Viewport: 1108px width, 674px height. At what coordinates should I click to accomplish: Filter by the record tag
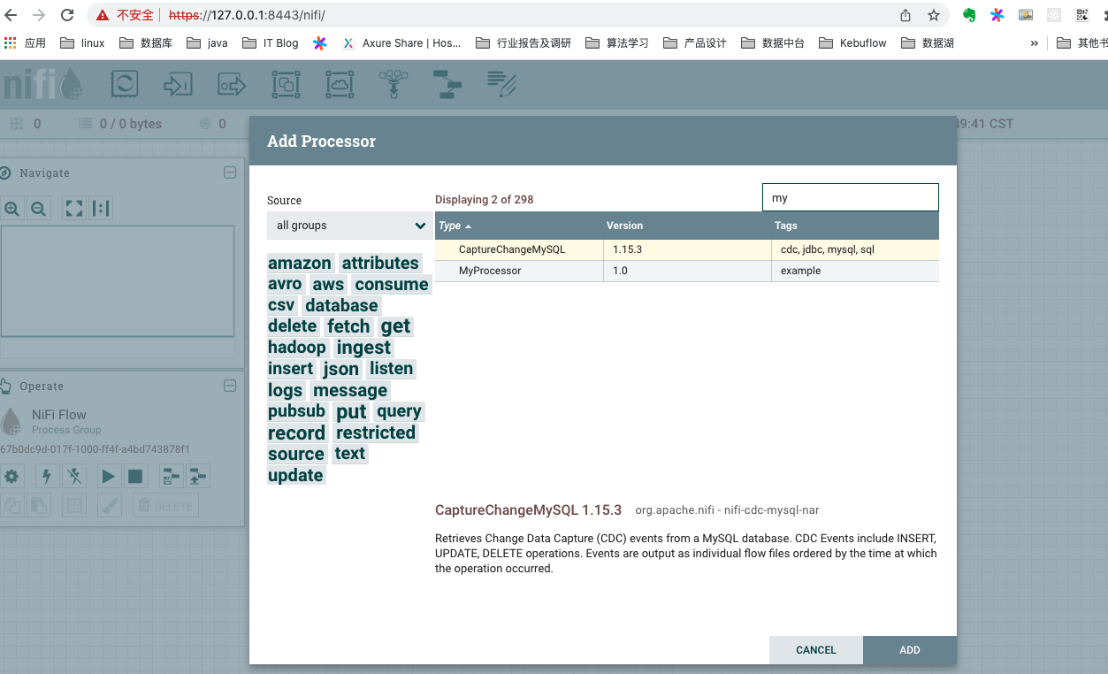point(296,433)
